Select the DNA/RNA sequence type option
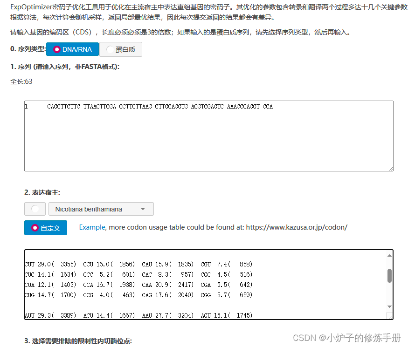408x347 pixels. (72, 49)
